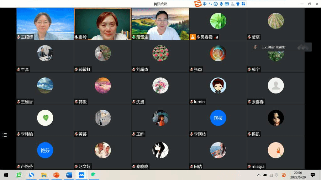The image size is (321, 180).
Task: Select 段留生's video tile
Action: coord(160,24)
